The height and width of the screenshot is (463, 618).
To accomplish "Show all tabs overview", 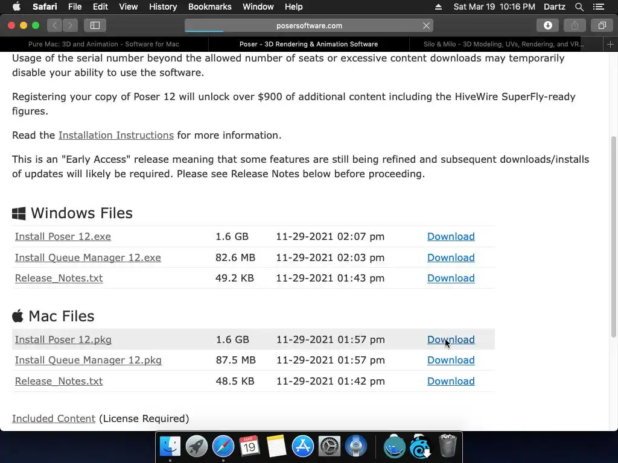I will click(x=602, y=25).
